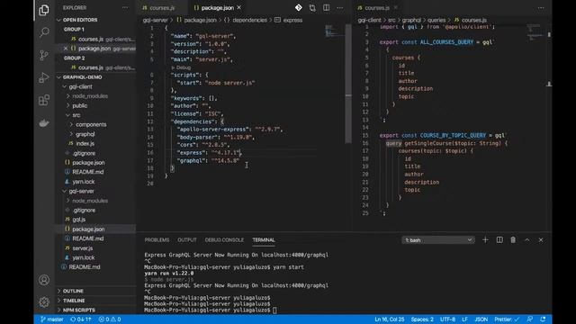The image size is (576, 324).
Task: Change indentation via Spaces: 2
Action: pyautogui.click(x=422, y=319)
